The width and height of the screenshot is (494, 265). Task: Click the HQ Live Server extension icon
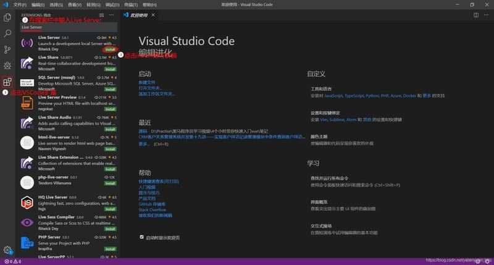point(27,203)
